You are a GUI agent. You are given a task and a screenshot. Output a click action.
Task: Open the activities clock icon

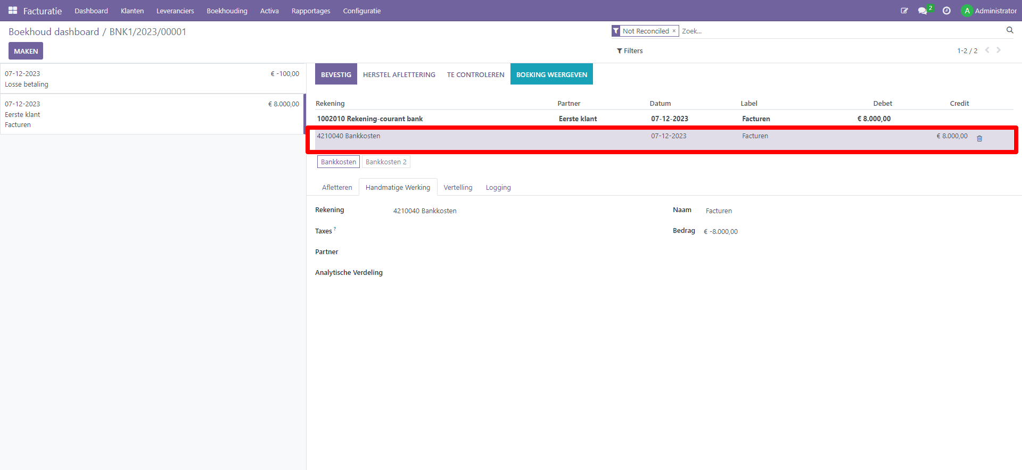click(x=946, y=11)
